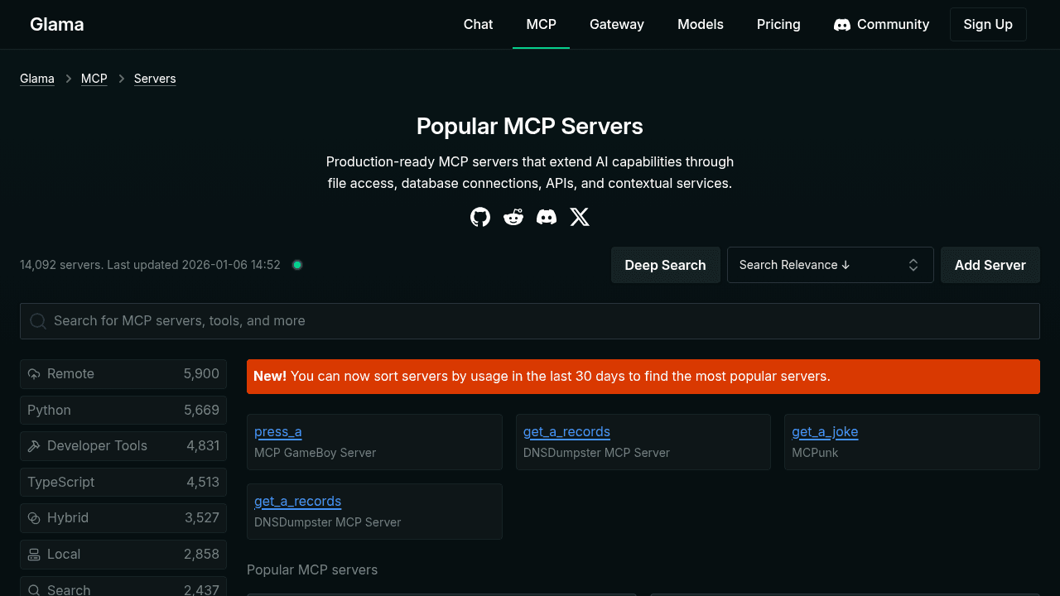Click the X (Twitter) icon
Viewport: 1060px width, 596px height.
[580, 217]
